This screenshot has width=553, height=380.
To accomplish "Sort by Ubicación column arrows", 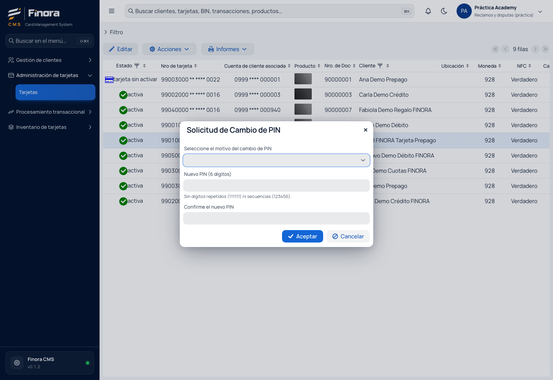I will click(468, 66).
